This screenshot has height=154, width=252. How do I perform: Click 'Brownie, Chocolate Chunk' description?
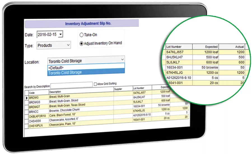pyautogui.click(x=64, y=110)
